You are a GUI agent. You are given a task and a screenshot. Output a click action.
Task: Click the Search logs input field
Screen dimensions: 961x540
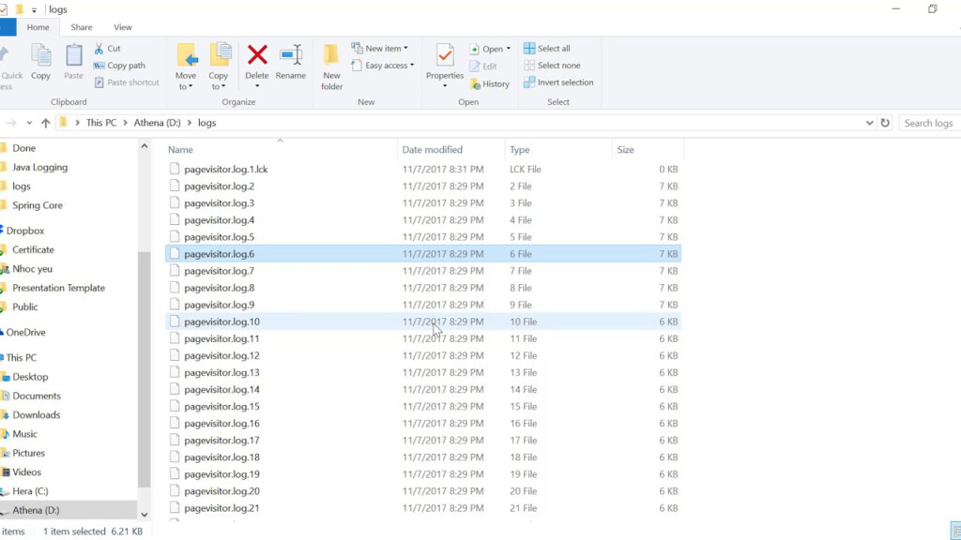coord(930,123)
